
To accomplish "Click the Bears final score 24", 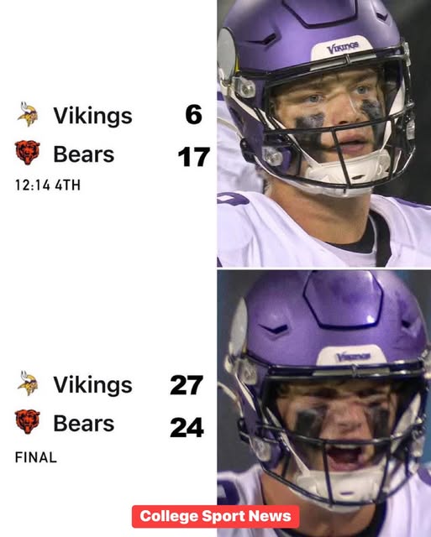I will pyautogui.click(x=187, y=427).
